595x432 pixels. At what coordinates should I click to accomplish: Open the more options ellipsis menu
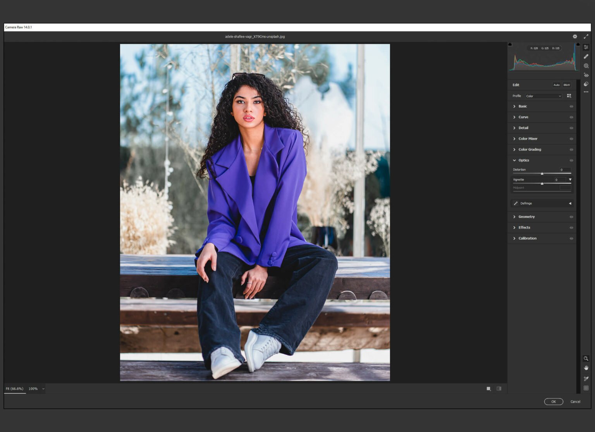[x=586, y=92]
